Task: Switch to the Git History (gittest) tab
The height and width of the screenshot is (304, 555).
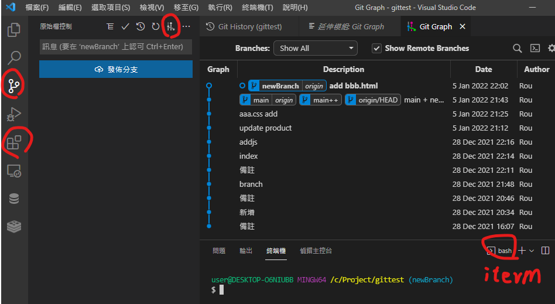Action: tap(249, 26)
